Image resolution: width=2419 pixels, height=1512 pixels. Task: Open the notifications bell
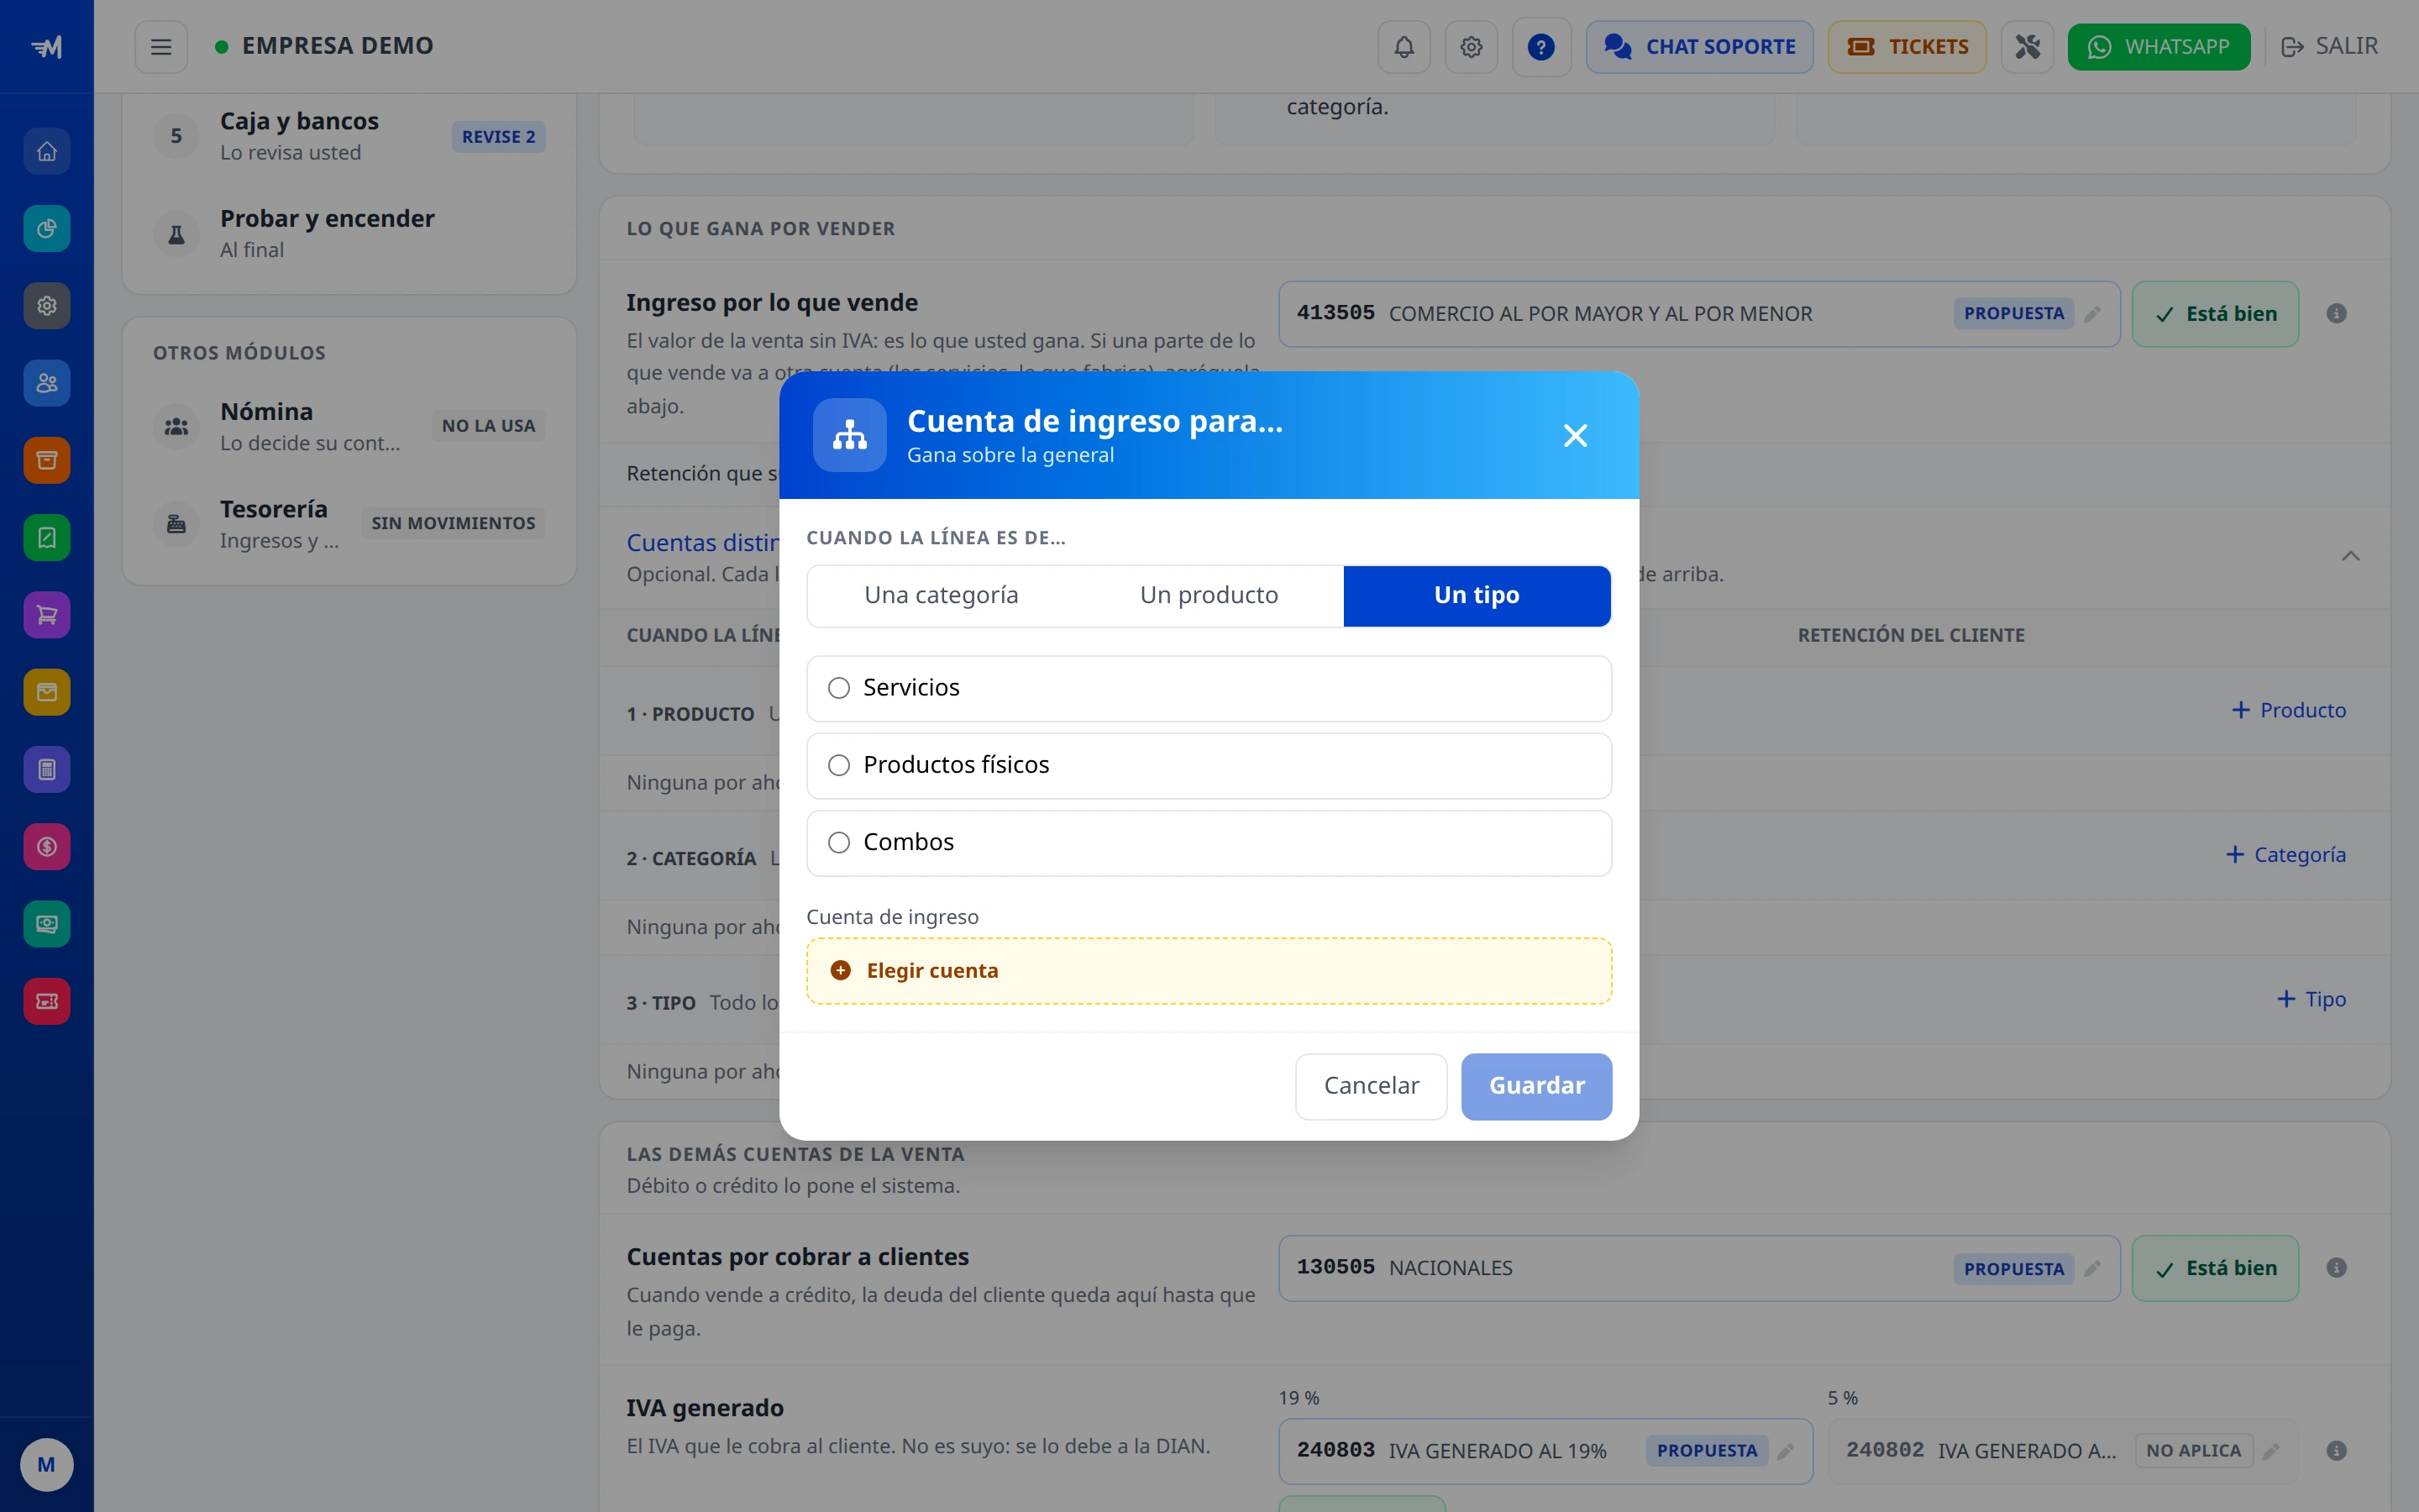[x=1404, y=47]
